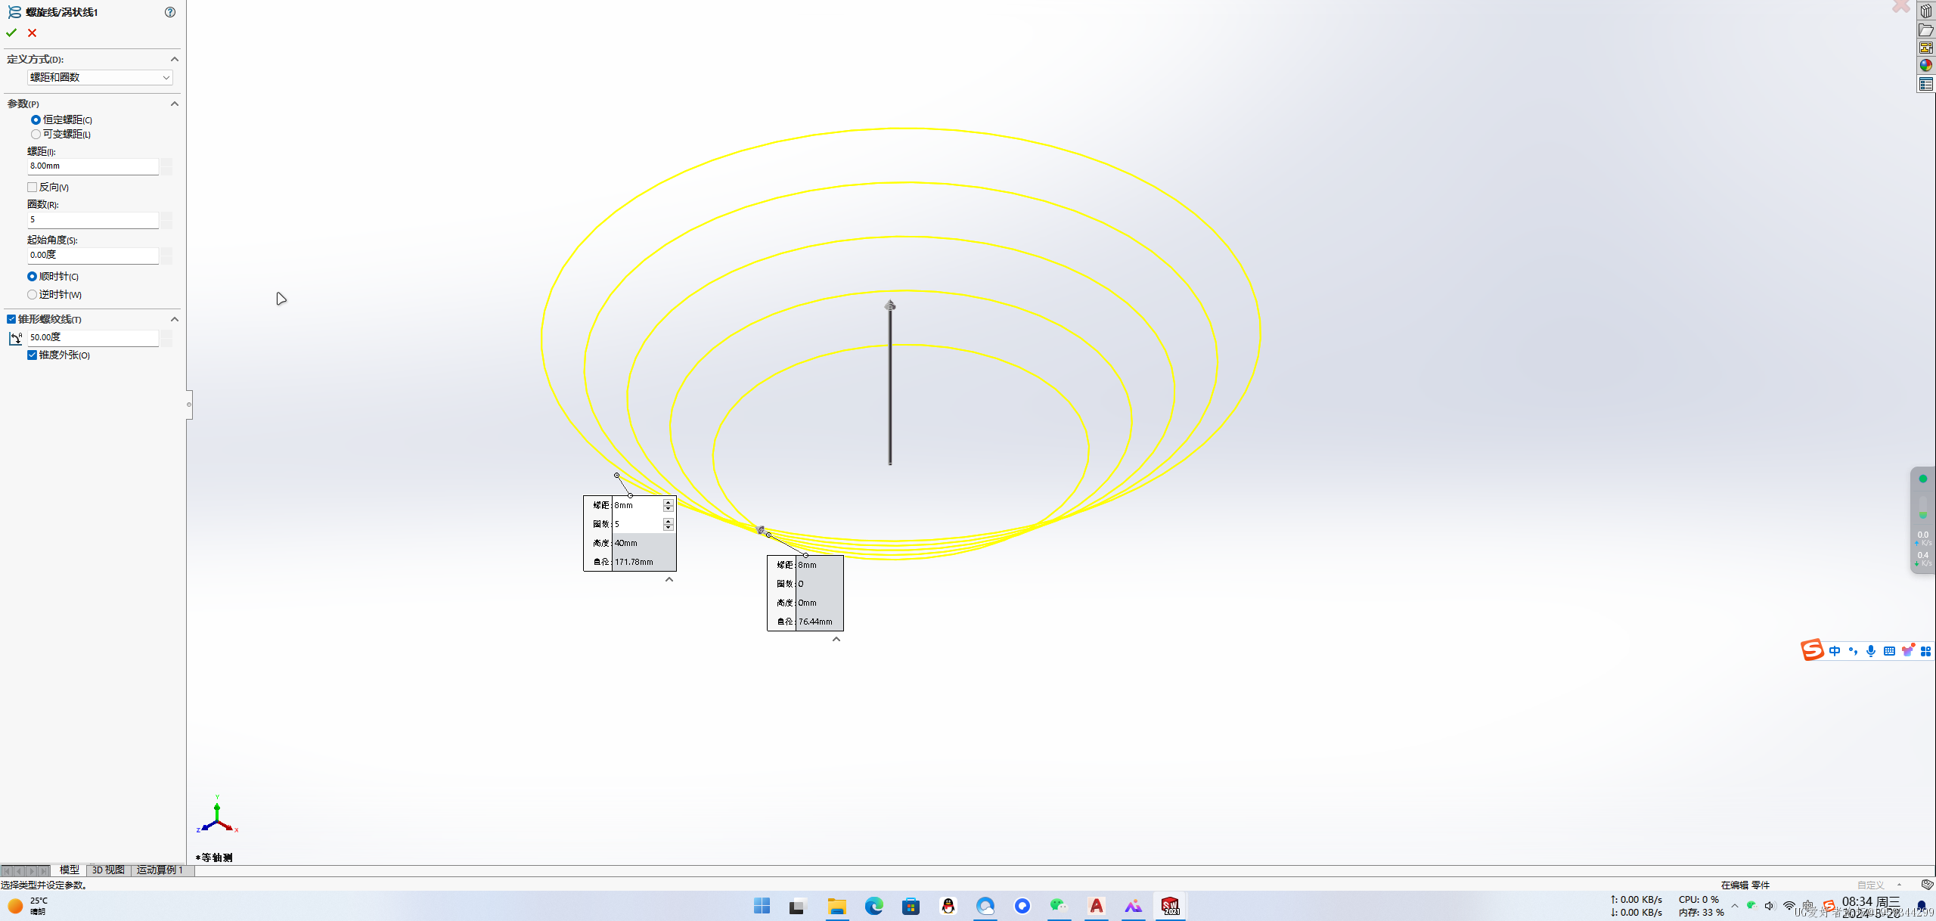Open the Sogou toolbox grid icon
Screen dimensions: 1936x921
[x=1925, y=651]
